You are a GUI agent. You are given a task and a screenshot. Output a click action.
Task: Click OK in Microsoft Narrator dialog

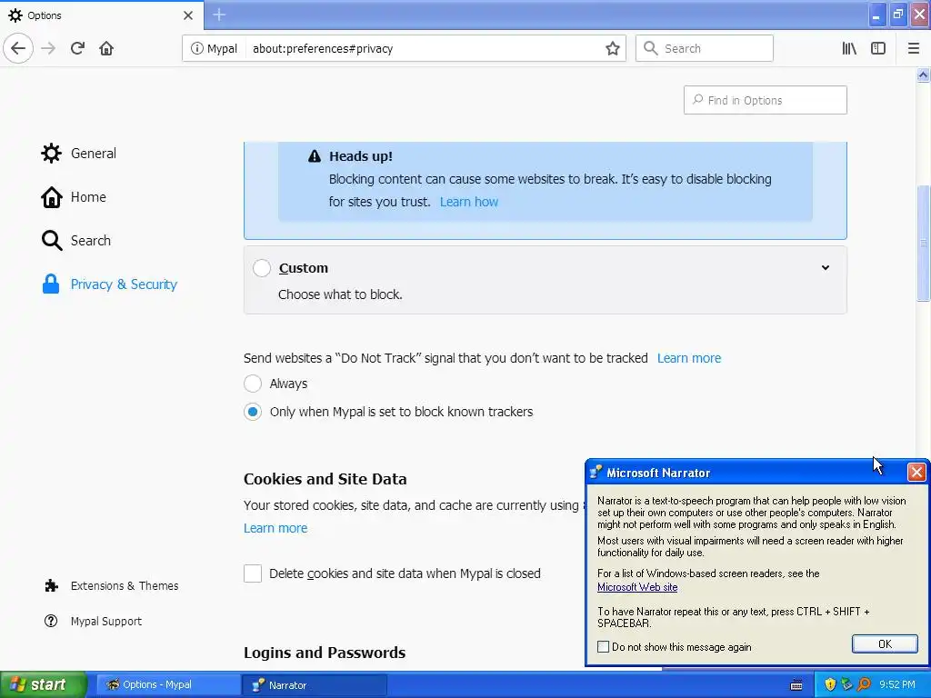pos(885,644)
